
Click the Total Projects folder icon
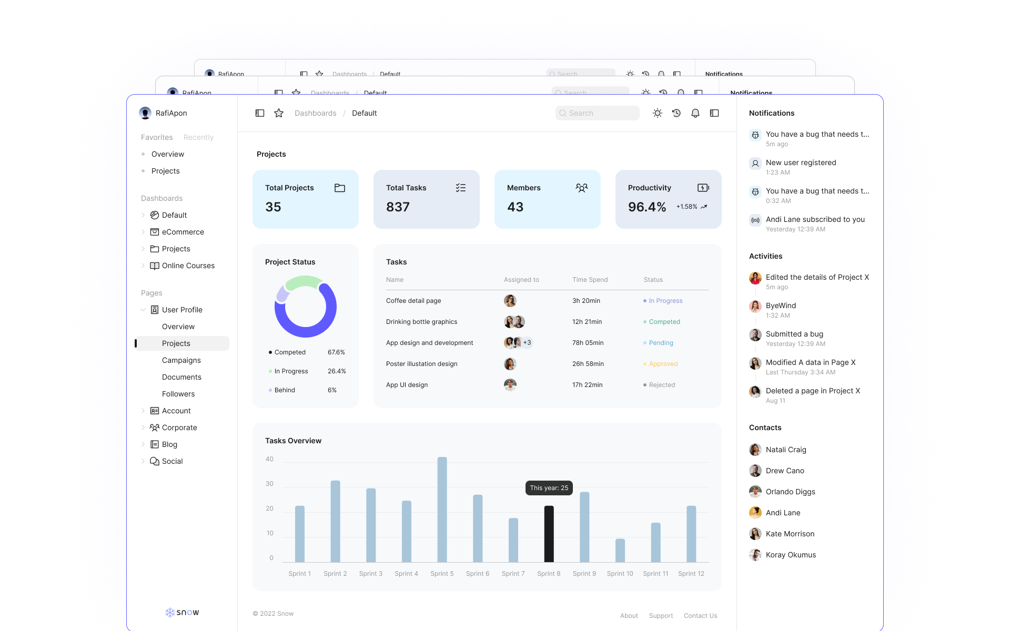pyautogui.click(x=340, y=188)
